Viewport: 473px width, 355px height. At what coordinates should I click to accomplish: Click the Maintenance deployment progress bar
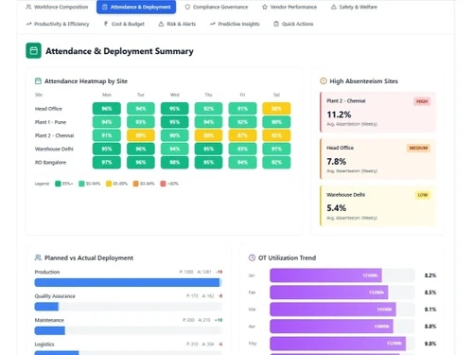[129, 330]
